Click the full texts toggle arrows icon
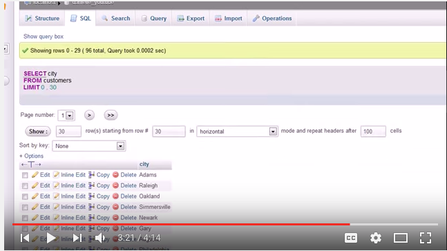This screenshot has width=447, height=251. pyautogui.click(x=31, y=165)
